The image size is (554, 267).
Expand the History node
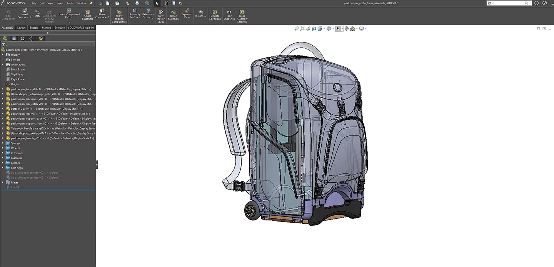tap(3, 55)
